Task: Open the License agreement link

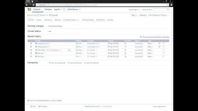Action: [159, 106]
